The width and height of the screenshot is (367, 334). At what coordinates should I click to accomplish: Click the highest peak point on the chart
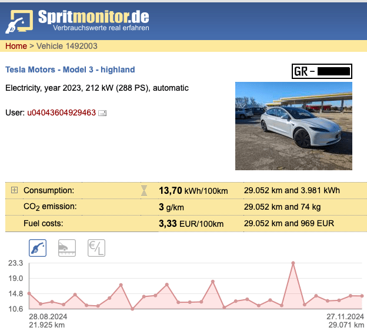293,263
